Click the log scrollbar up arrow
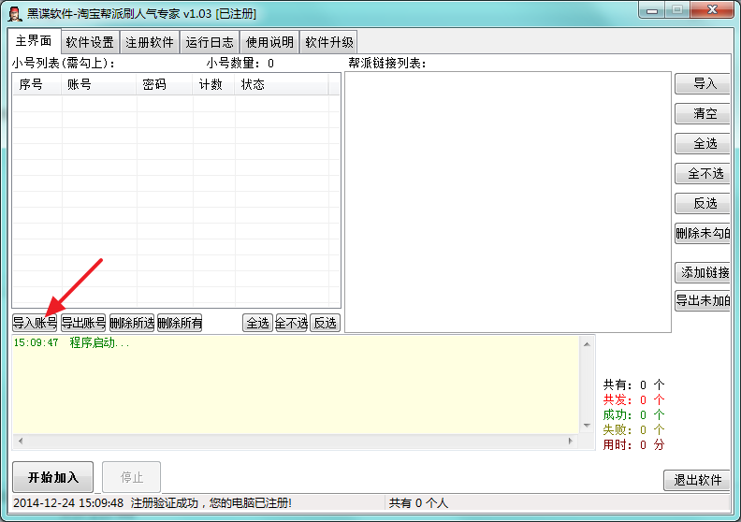The width and height of the screenshot is (741, 522). tap(587, 344)
